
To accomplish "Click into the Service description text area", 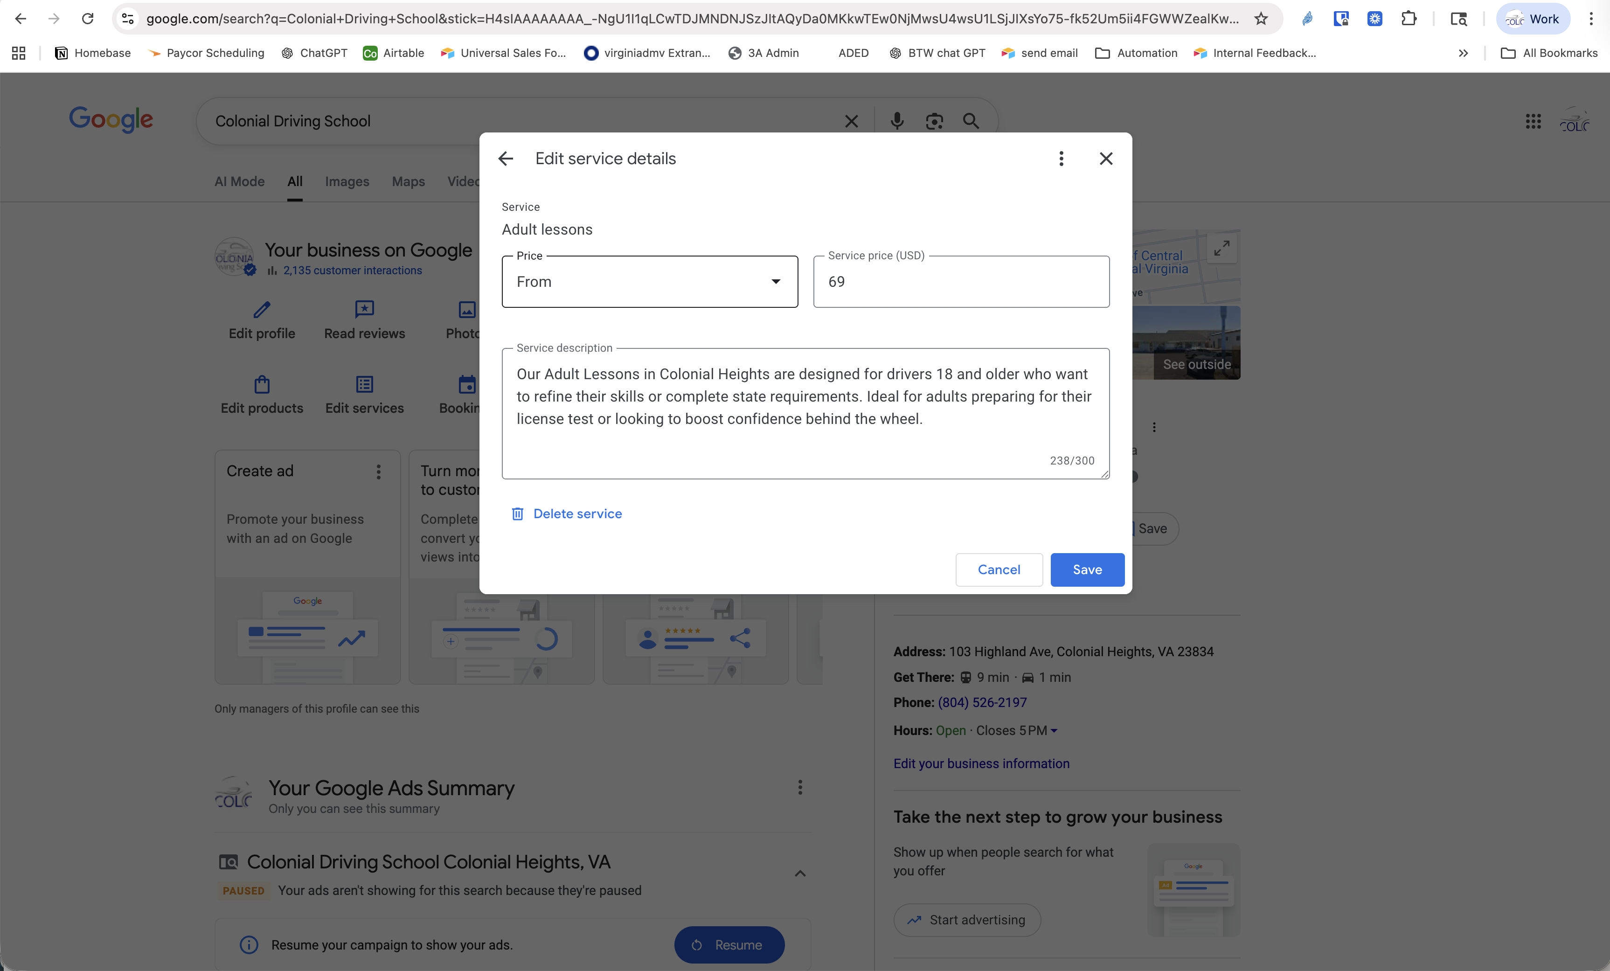I will pos(805,413).
